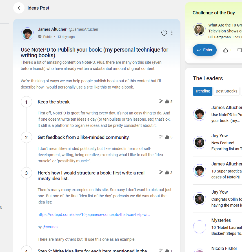Open Jay Yow's avatar beside New Feature!

(x=199, y=142)
